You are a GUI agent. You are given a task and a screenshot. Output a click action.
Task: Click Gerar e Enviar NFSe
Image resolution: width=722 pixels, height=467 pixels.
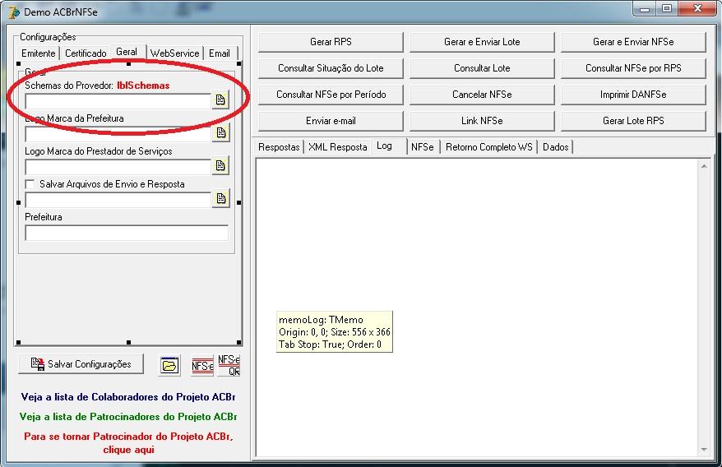(633, 42)
